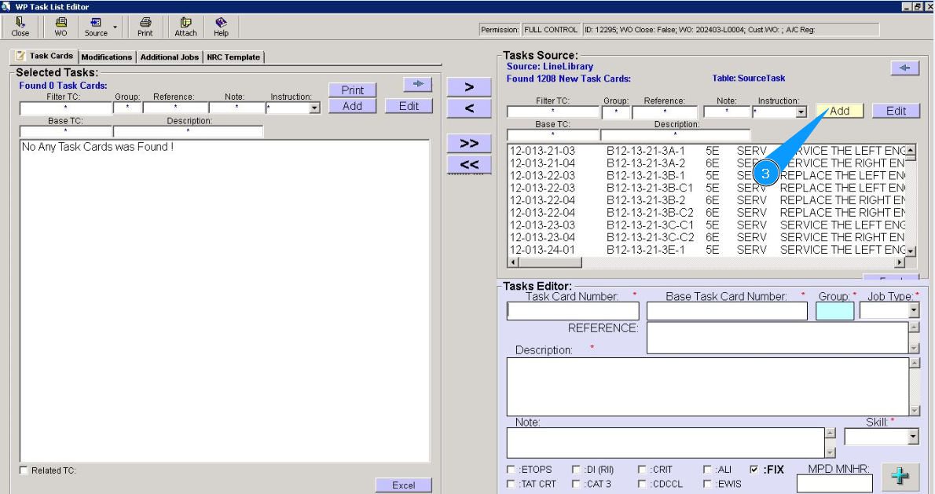
Task: Click the left arrow icon in Tasks Source
Action: coord(904,68)
